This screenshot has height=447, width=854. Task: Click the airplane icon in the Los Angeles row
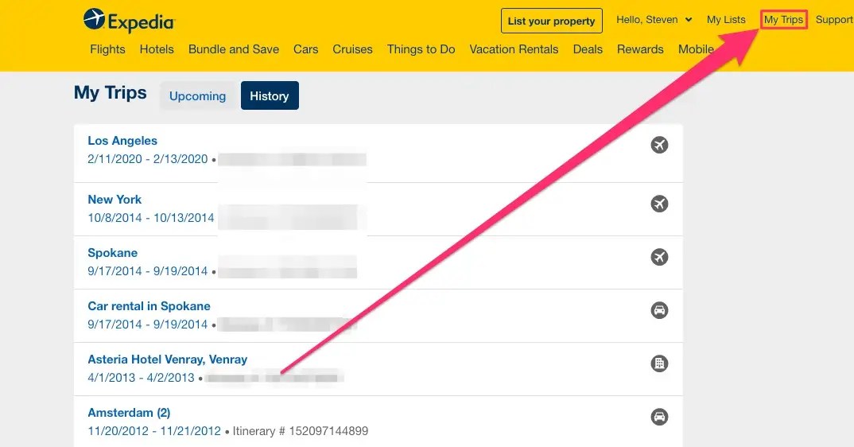659,145
